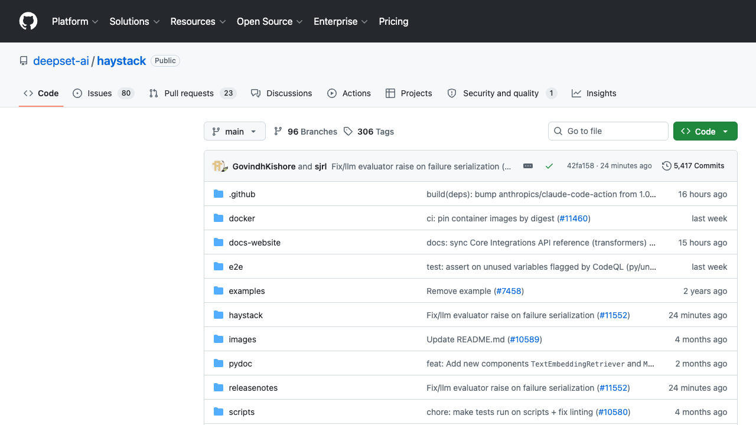The width and height of the screenshot is (756, 425).
Task: Select the Code tab
Action: click(x=41, y=93)
